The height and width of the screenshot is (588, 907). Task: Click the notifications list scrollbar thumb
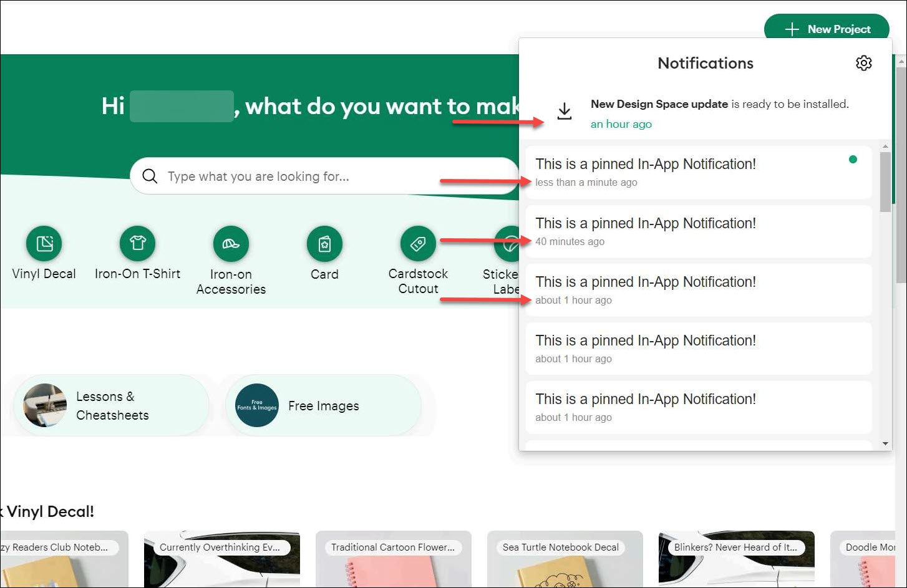[885, 181]
